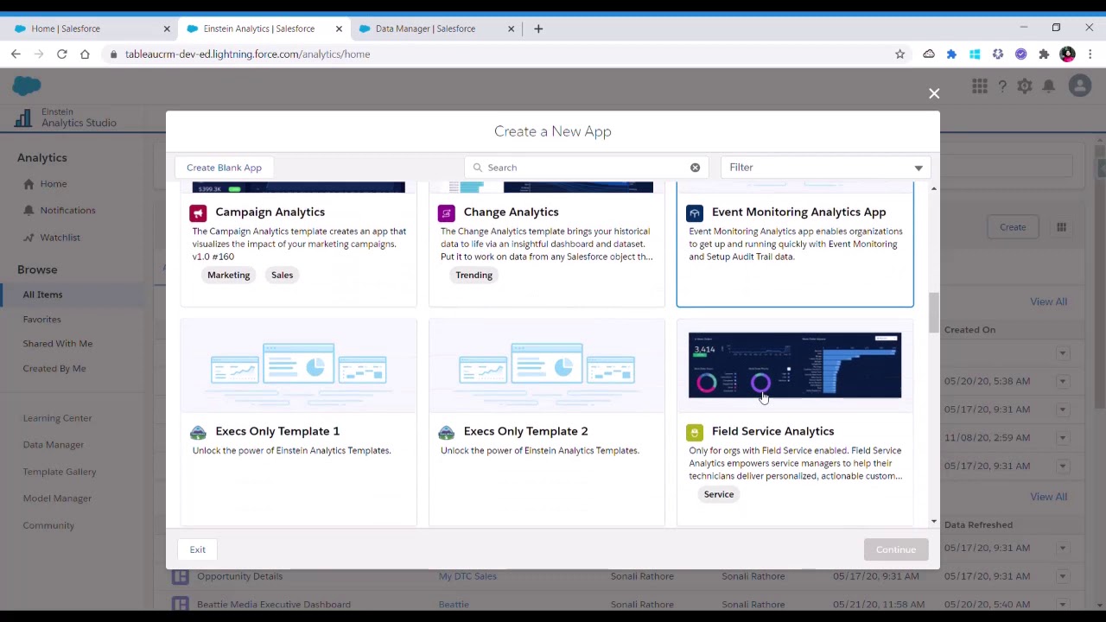Click the Service tag on Field Service Analytics
The height and width of the screenshot is (622, 1106).
point(719,495)
